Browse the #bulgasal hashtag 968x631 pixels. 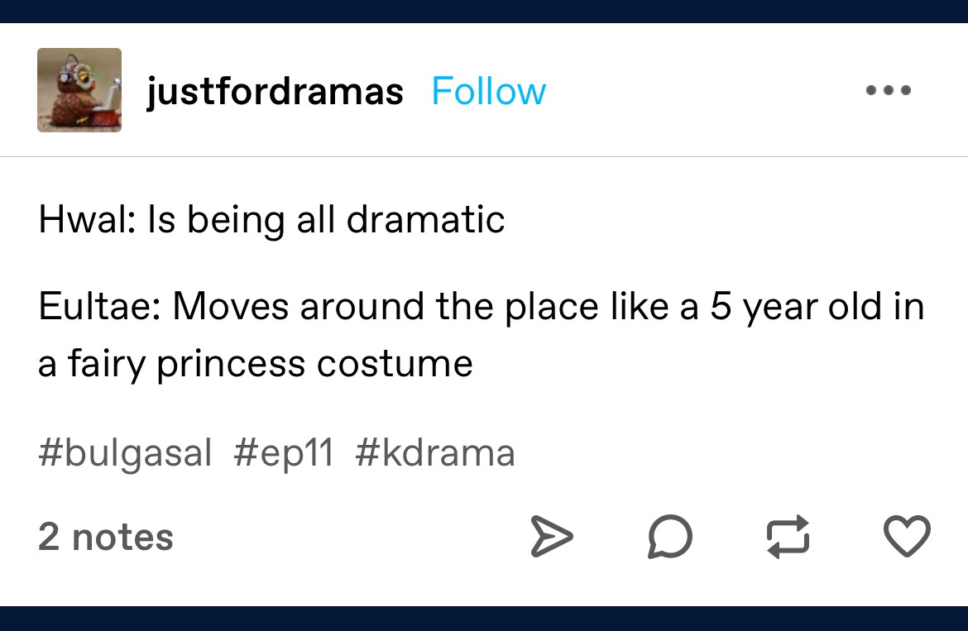coord(125,452)
